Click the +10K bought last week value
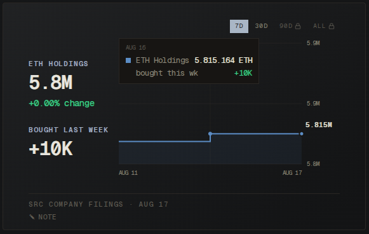Screen dimensions: 369x234 51,149
